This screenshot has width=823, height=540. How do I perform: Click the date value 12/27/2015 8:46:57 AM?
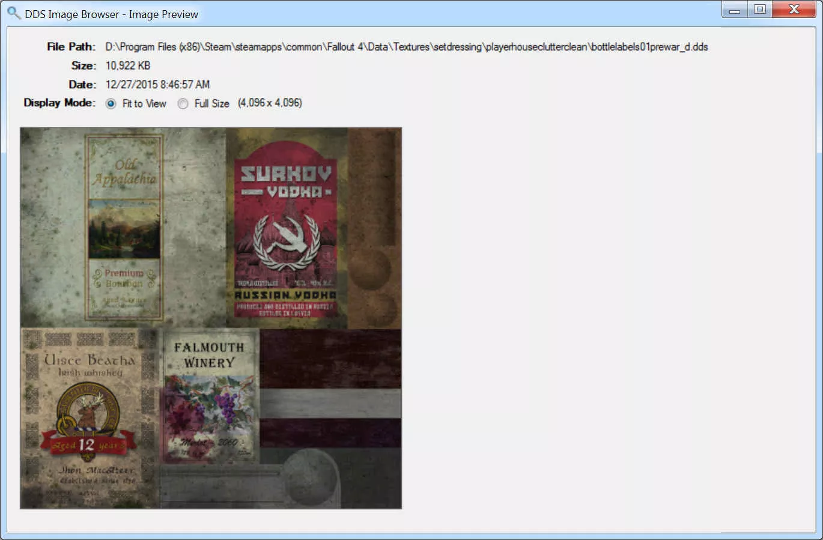(157, 85)
